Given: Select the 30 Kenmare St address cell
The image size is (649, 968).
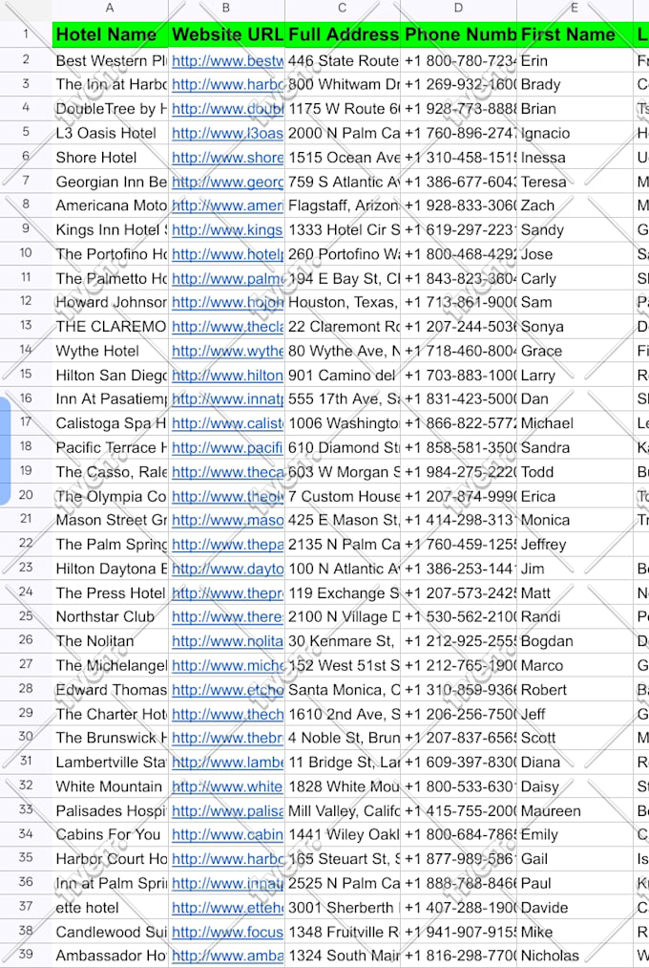Looking at the screenshot, I should tap(342, 641).
